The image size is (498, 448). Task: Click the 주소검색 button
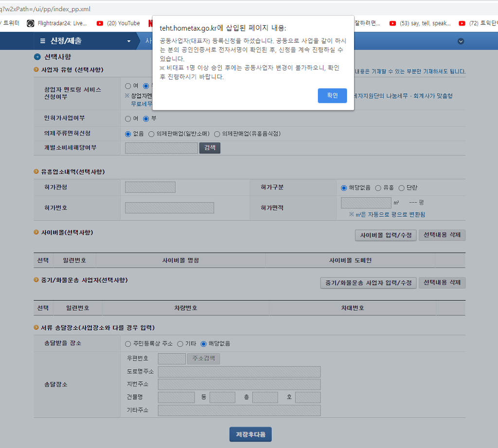(203, 359)
